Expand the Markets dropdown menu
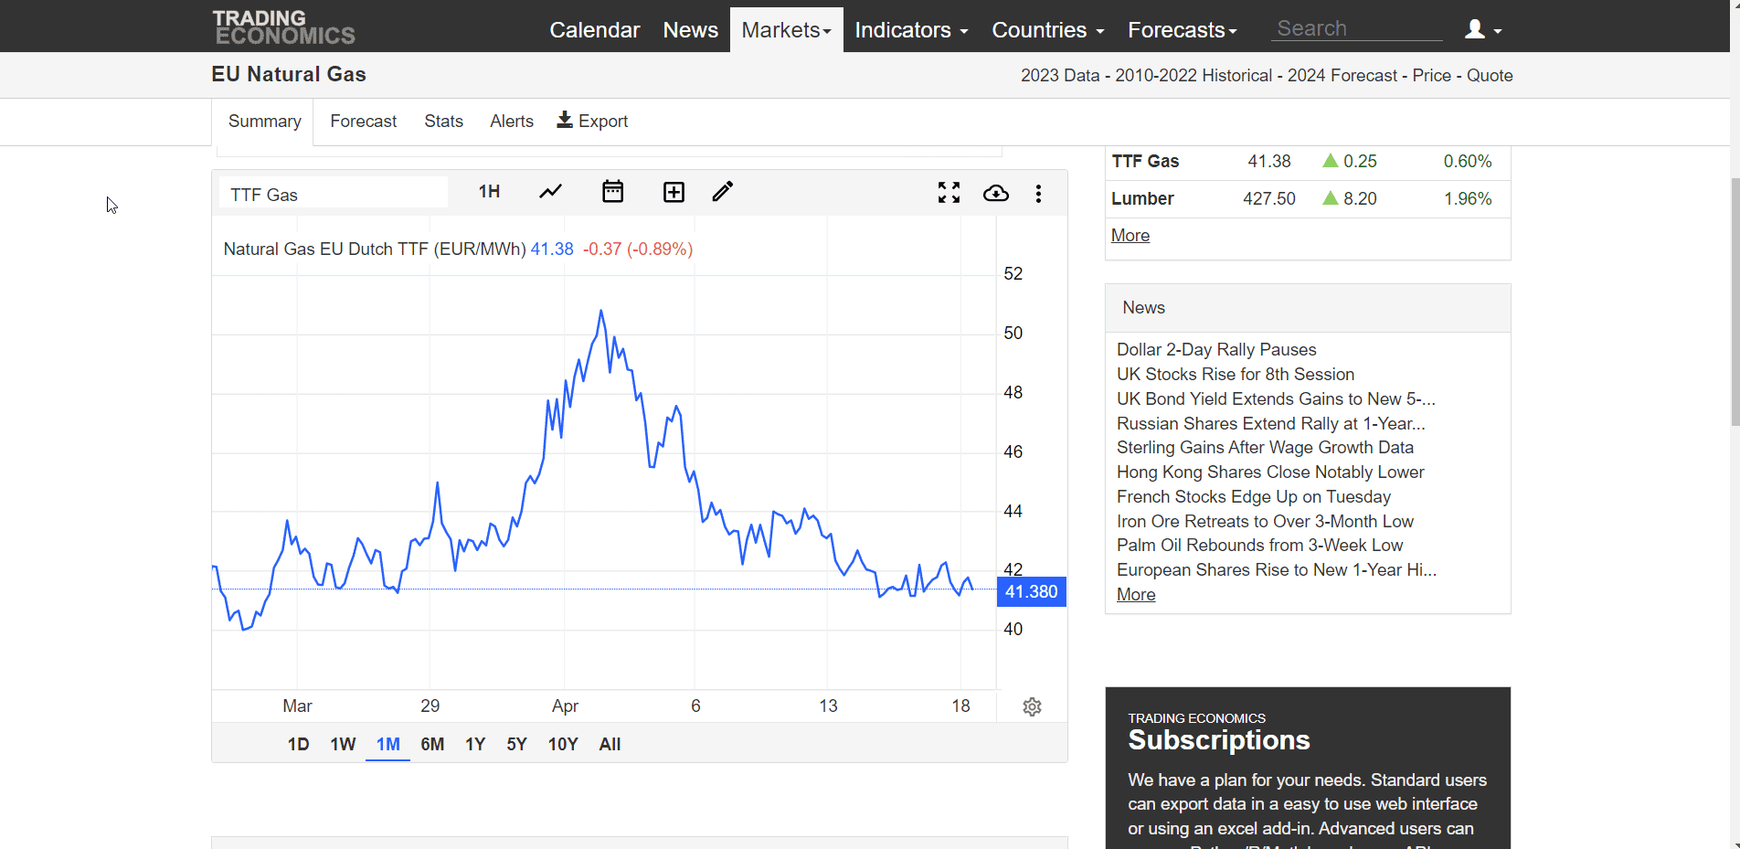This screenshot has width=1740, height=849. [x=786, y=30]
